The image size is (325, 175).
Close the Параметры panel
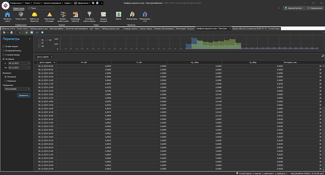[x=30, y=39]
